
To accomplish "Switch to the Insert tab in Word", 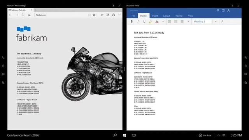I will [x=155, y=16].
